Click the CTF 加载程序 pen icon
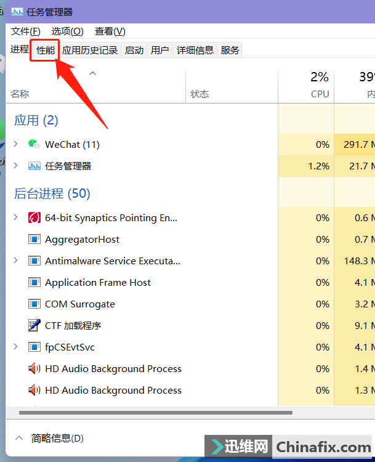The image size is (375, 462). click(34, 325)
